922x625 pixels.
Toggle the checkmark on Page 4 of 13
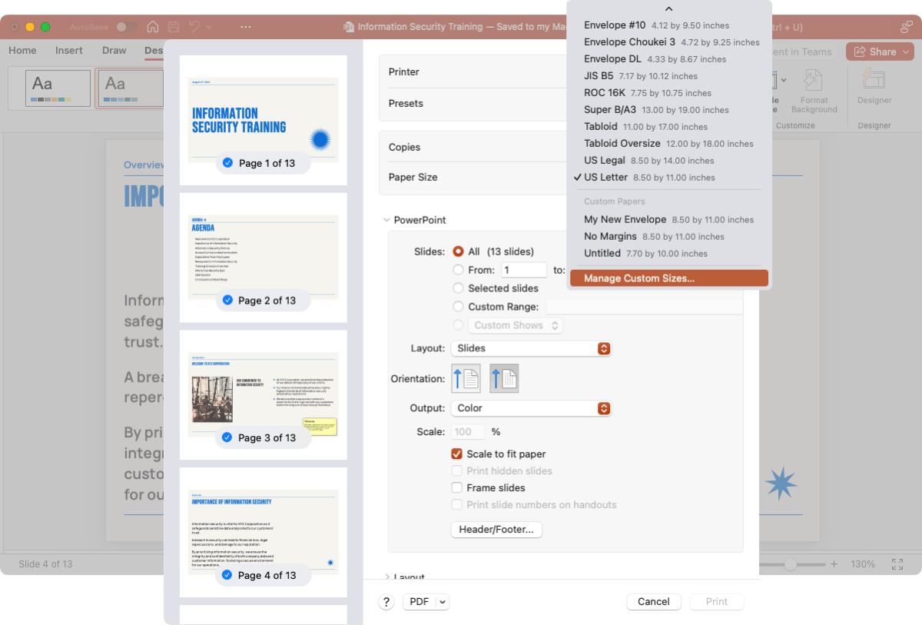227,575
